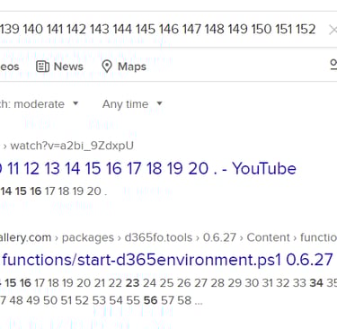Click the d365fo.tools breadcrumb segment
The height and width of the screenshot is (329, 337).
click(x=158, y=237)
